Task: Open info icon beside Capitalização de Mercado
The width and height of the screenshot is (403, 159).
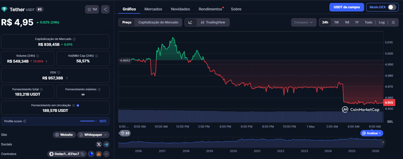Action: point(74,39)
